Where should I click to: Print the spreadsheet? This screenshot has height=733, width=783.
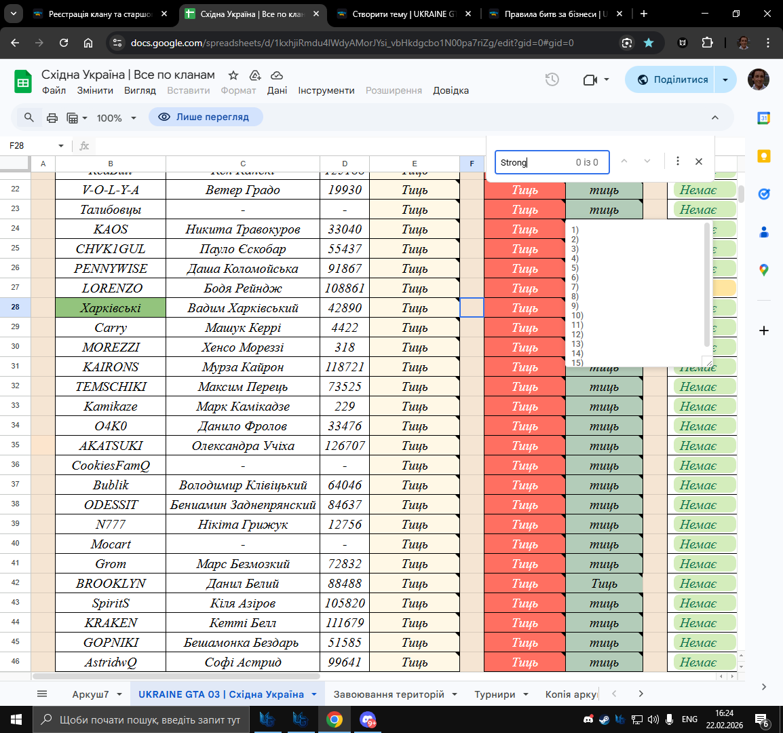tap(52, 118)
